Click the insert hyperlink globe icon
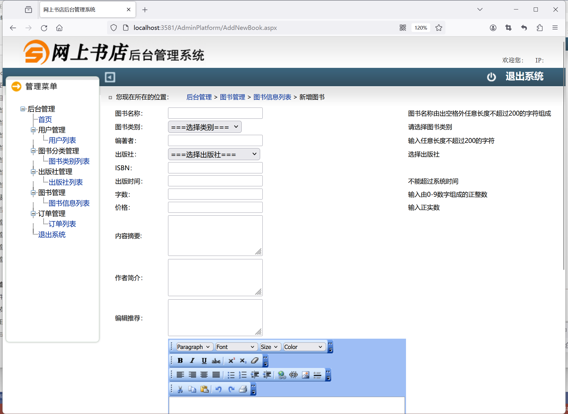 (x=282, y=375)
